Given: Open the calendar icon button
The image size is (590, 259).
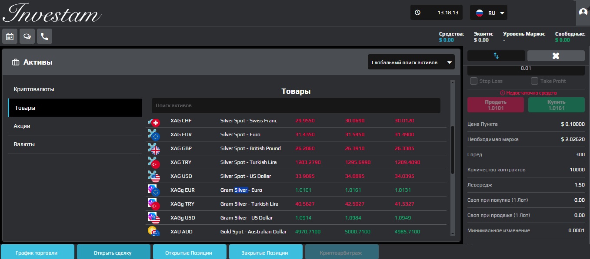Looking at the screenshot, I should click(x=10, y=36).
